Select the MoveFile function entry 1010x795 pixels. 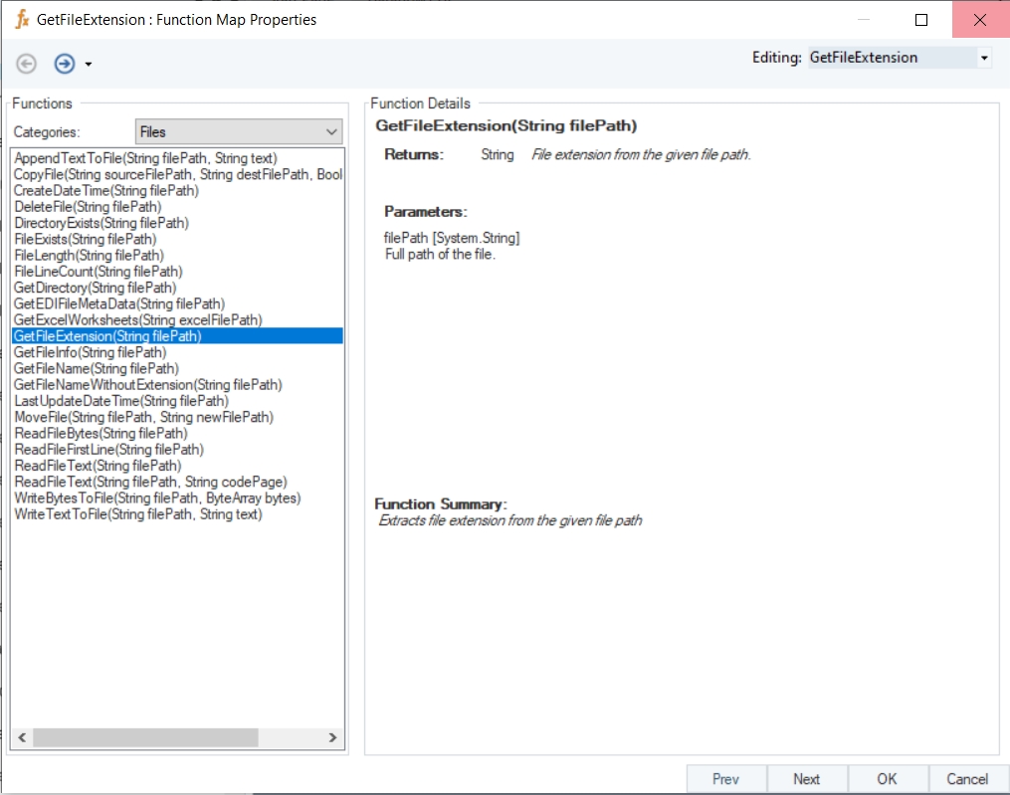143,417
